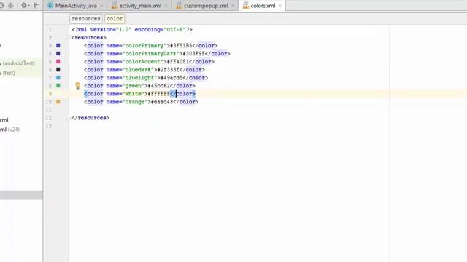Open the green gutter color swatch
This screenshot has height=262, width=467.
[x=58, y=86]
